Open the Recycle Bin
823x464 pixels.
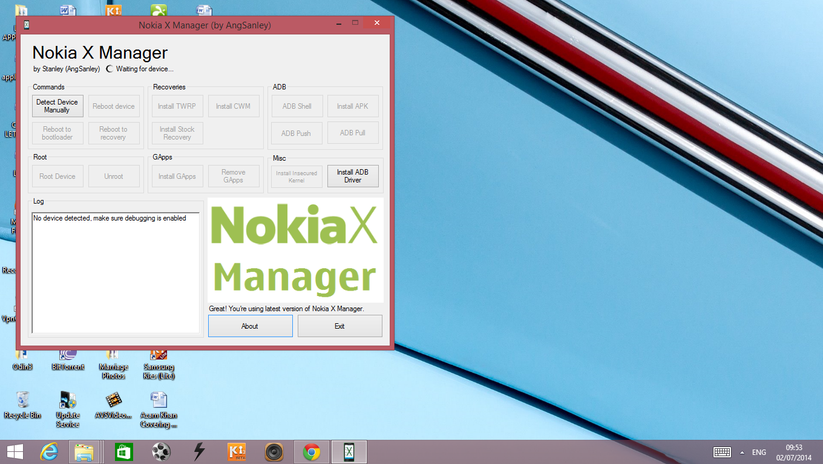click(22, 400)
